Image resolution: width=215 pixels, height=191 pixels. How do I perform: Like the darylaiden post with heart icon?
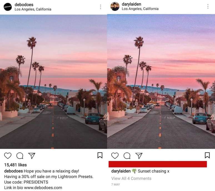point(115,156)
